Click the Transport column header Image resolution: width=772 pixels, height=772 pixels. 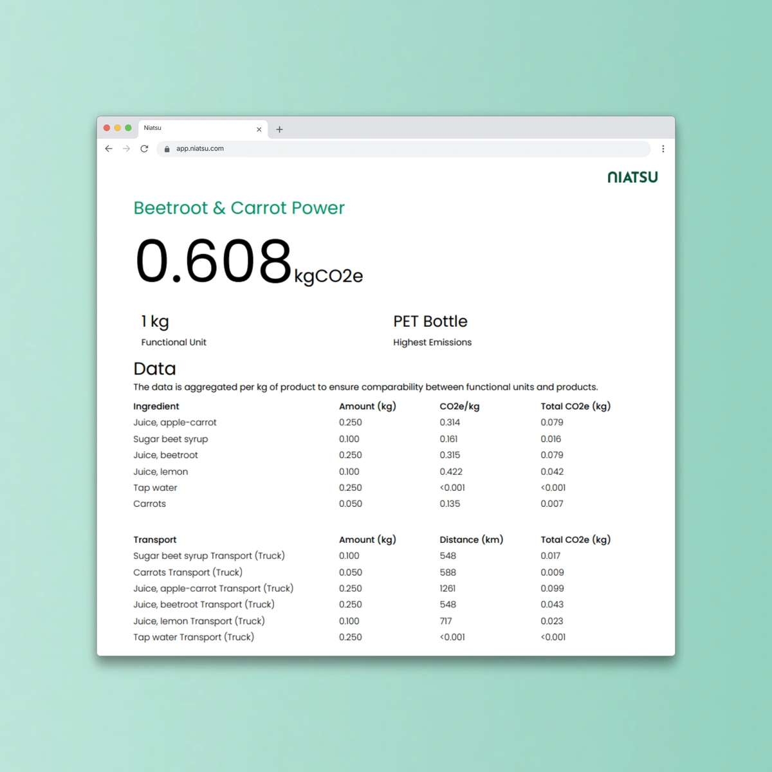click(155, 540)
